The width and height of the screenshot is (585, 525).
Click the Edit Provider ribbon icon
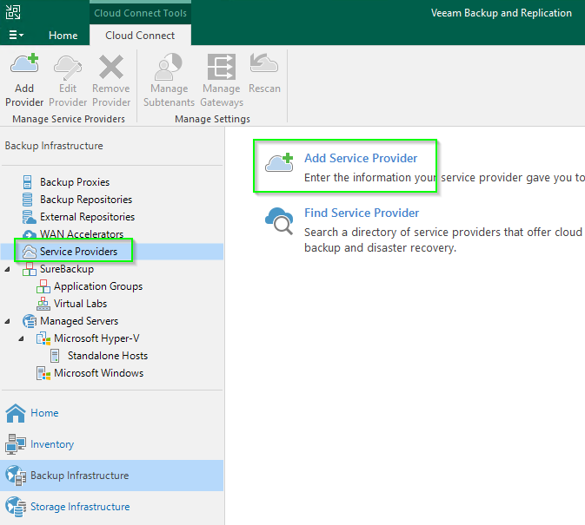coord(68,68)
